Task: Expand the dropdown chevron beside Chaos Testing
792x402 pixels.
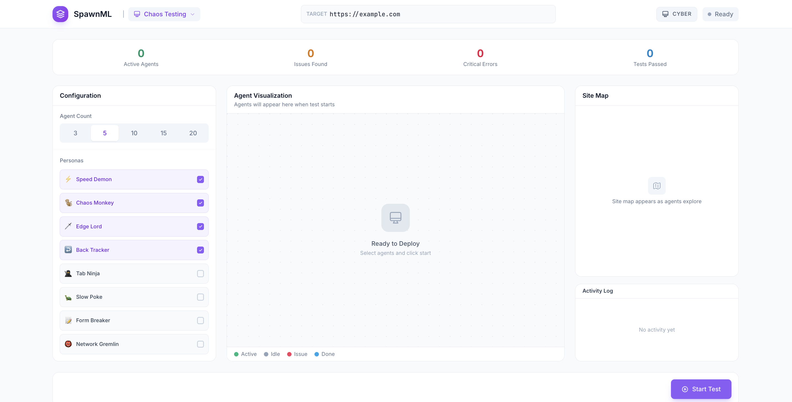Action: (192, 14)
